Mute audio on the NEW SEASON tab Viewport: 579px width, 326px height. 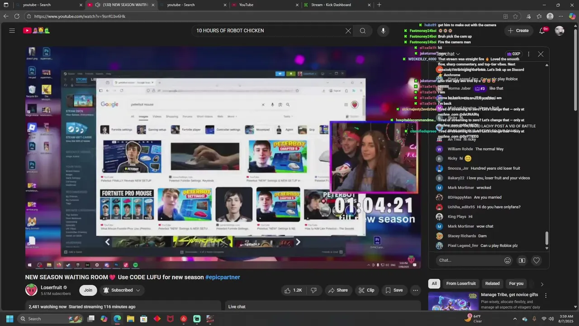click(x=97, y=5)
